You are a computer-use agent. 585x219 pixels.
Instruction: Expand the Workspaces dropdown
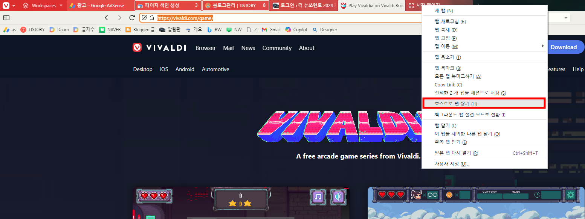(x=61, y=6)
